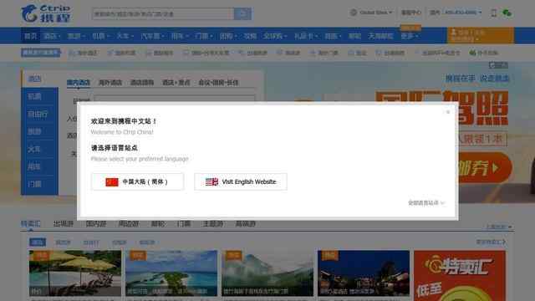The width and height of the screenshot is (535, 301).
Task: Open the green WeChat icon
Action: pos(507,13)
